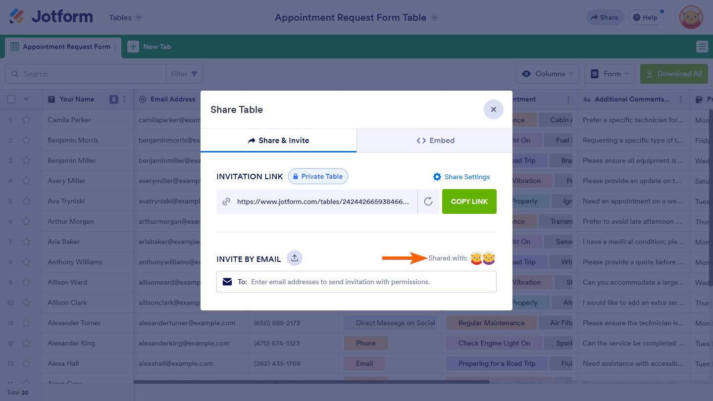This screenshot has width=713, height=401.
Task: Click the plus icon to add New Tab
Action: (x=133, y=47)
